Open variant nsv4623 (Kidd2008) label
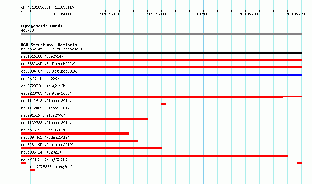Viewport: 312px width, 184px height. click(x=40, y=79)
